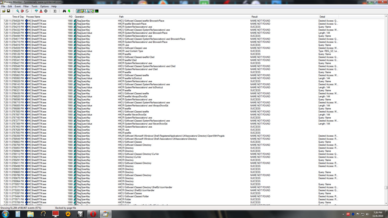Screen dimensions: 388x218
Task: Select the HKLM RegisteredApplications OpenWithProgids path
Action: [x=171, y=136]
